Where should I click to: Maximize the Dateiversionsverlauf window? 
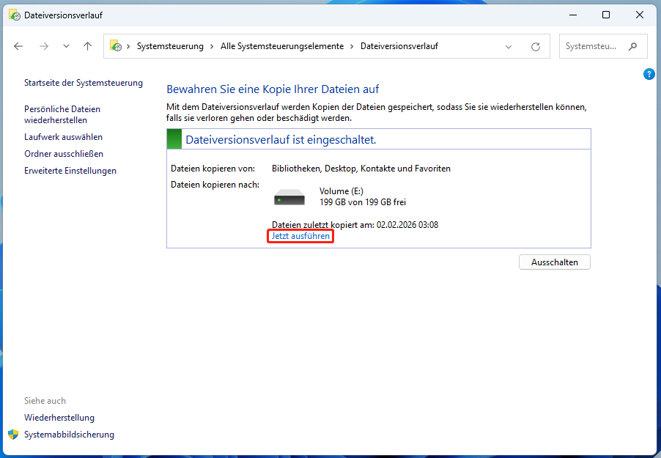pyautogui.click(x=606, y=15)
